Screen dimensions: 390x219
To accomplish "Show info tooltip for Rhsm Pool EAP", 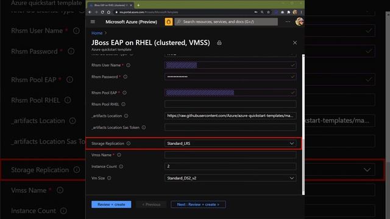I will click(x=124, y=92).
